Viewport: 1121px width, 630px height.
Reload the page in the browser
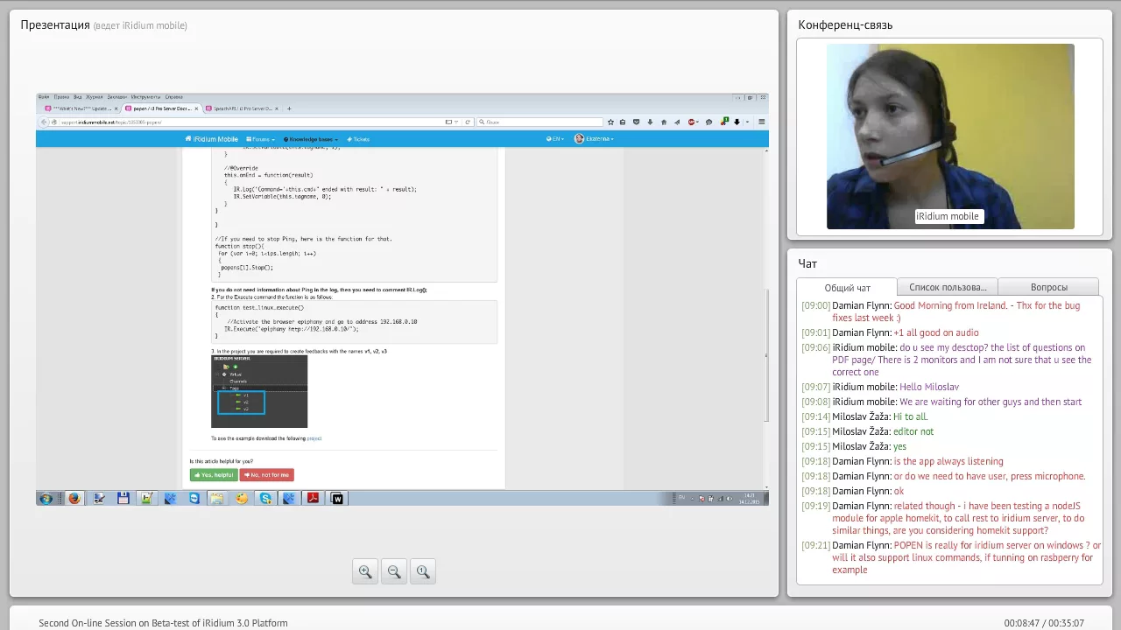point(468,122)
